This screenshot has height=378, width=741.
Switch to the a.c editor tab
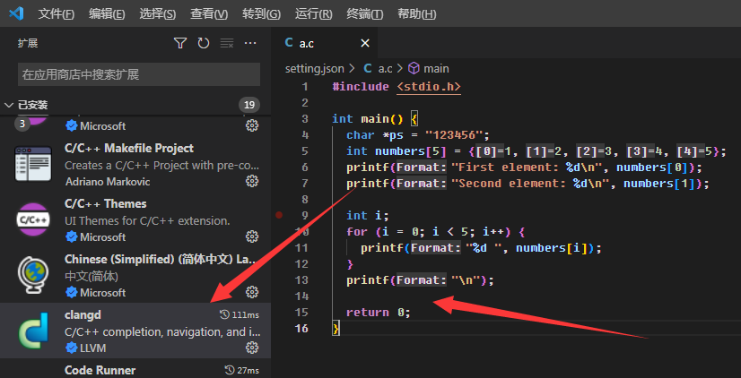coord(305,43)
